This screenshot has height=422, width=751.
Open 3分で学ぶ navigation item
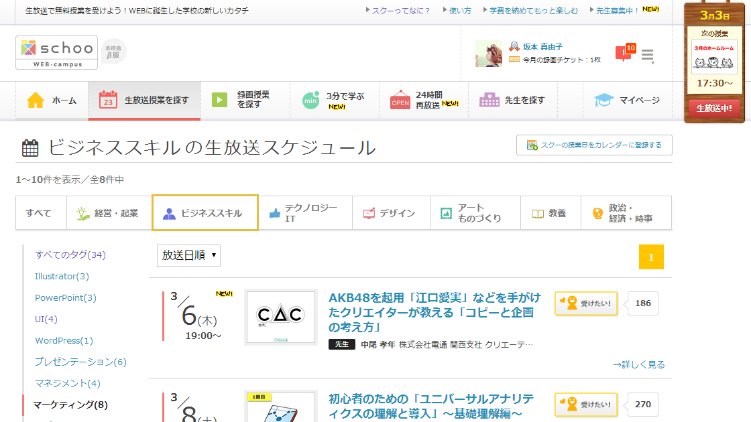click(x=335, y=100)
